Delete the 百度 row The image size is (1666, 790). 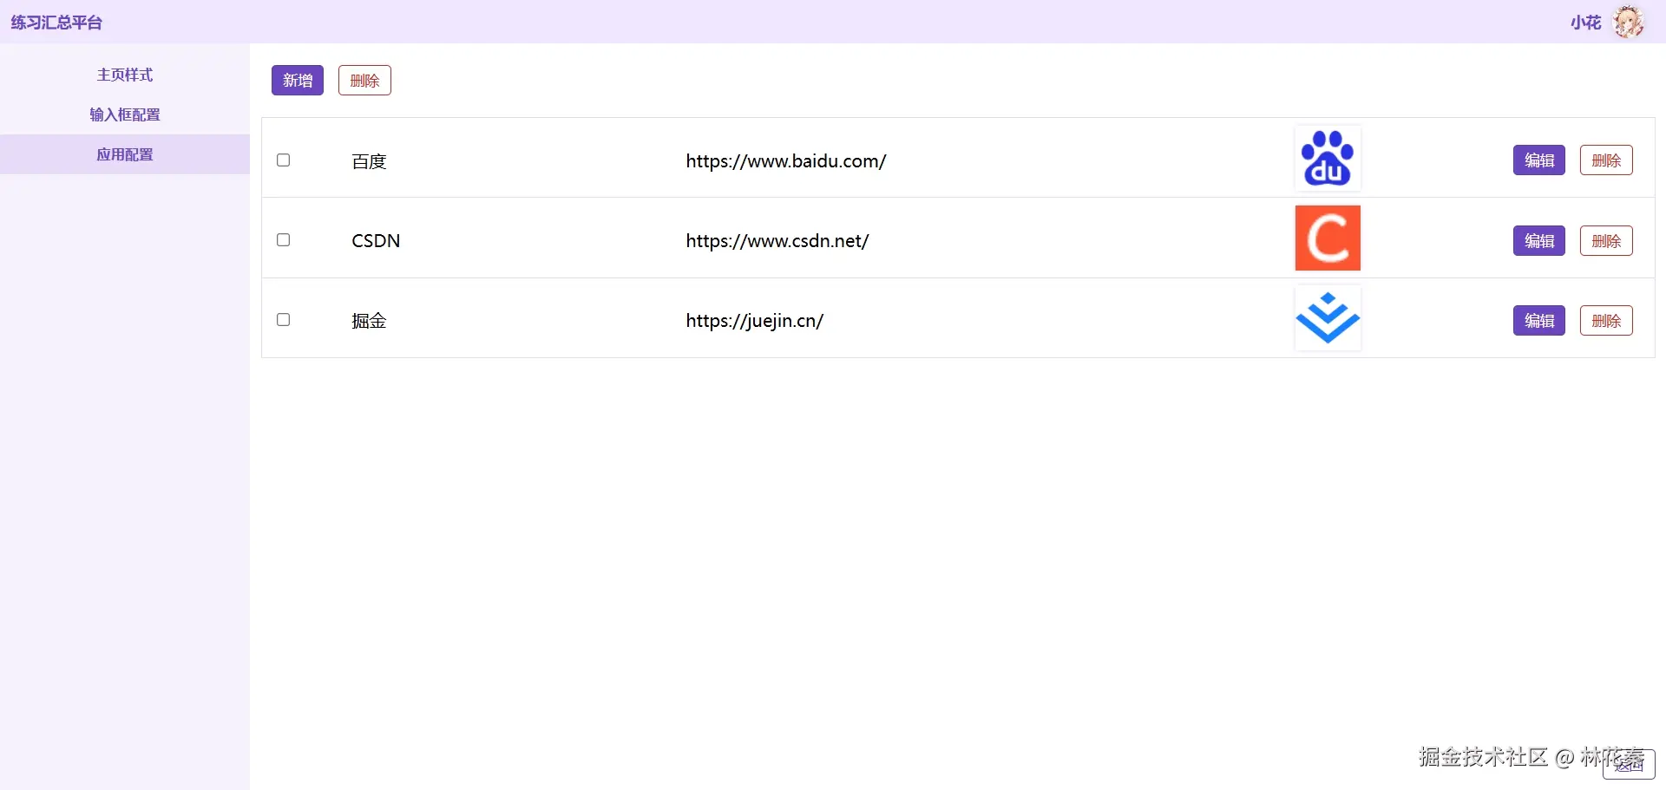(1606, 160)
